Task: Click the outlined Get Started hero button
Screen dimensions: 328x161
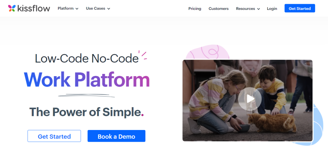Action: tap(54, 136)
